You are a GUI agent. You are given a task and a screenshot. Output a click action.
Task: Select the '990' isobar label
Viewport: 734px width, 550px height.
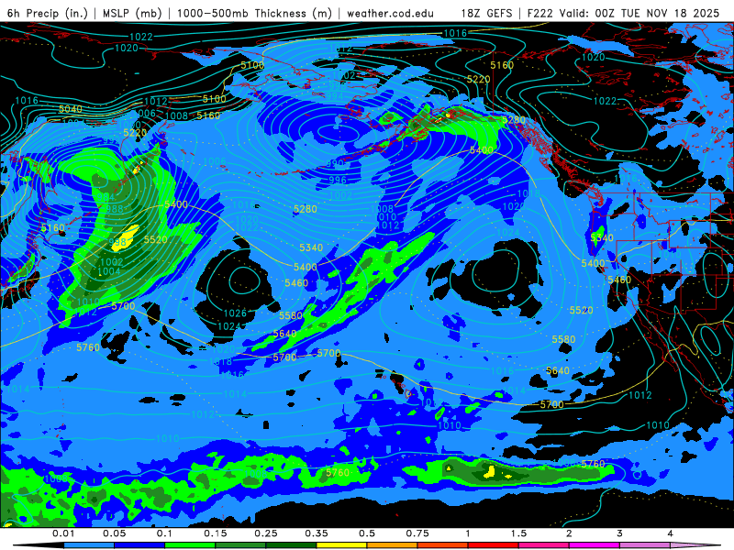click(x=335, y=163)
